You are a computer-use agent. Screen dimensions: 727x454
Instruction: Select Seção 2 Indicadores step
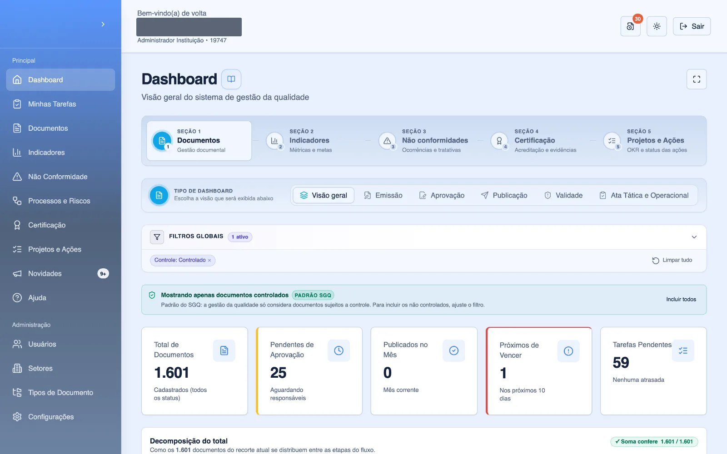[311, 141]
